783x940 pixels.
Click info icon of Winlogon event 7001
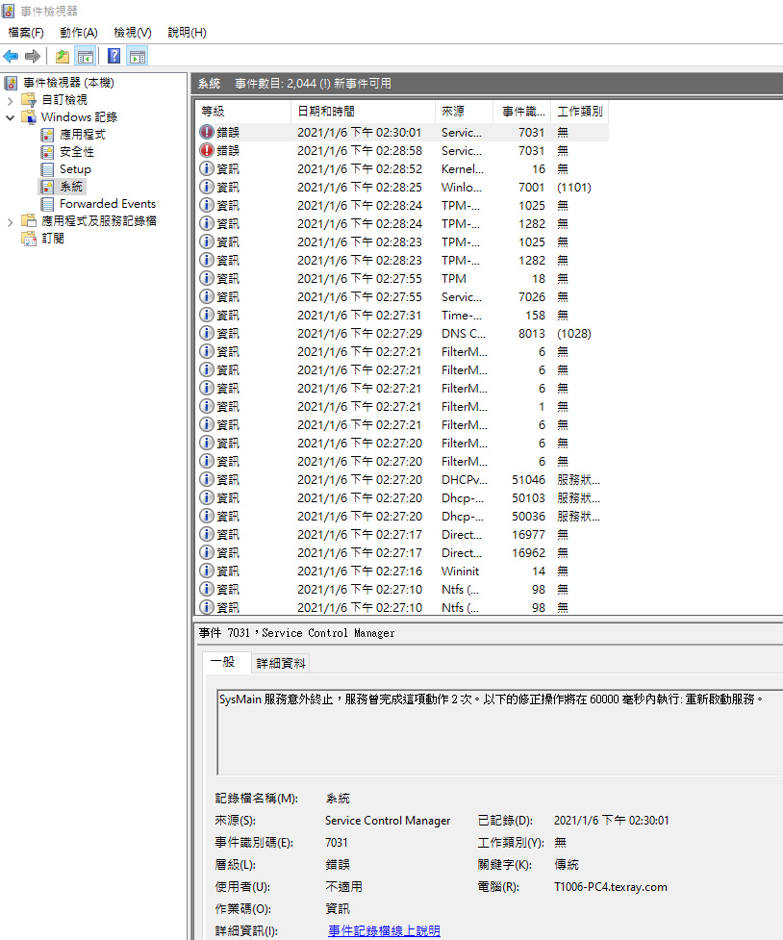point(206,187)
